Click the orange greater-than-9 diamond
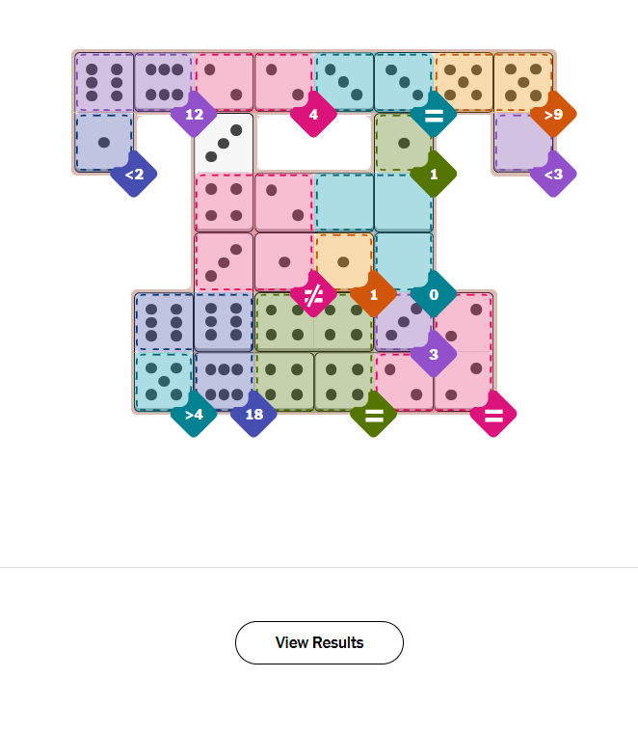This screenshot has height=732, width=638. [x=553, y=114]
